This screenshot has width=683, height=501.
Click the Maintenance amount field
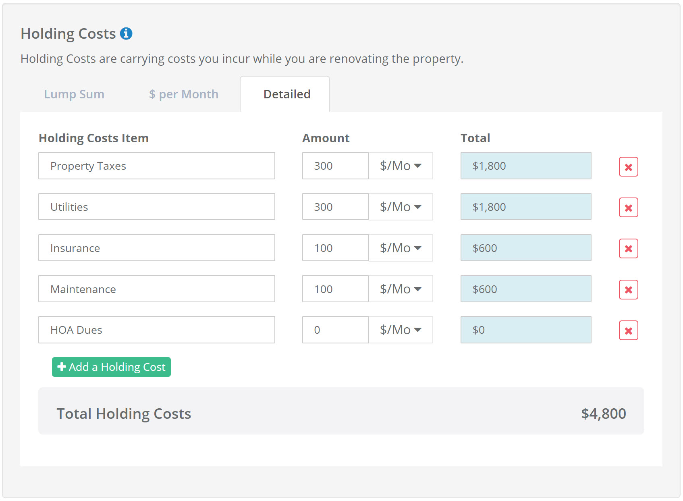pos(335,289)
